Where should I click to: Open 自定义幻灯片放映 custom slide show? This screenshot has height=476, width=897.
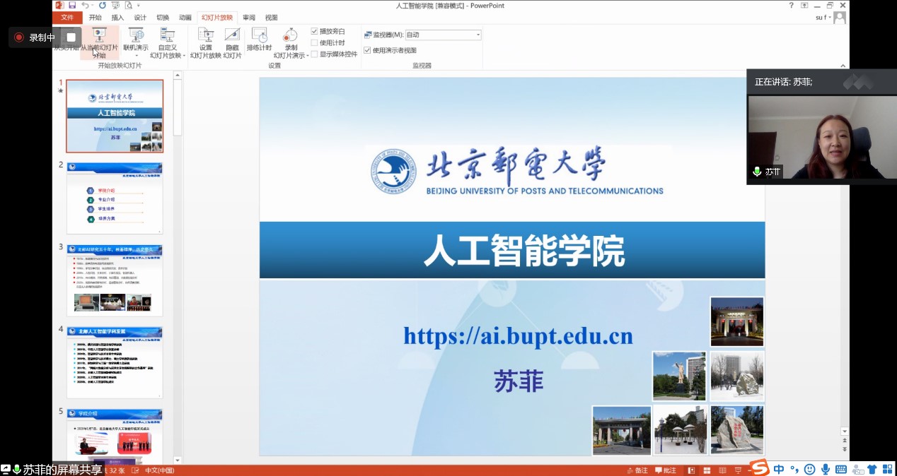(168, 44)
